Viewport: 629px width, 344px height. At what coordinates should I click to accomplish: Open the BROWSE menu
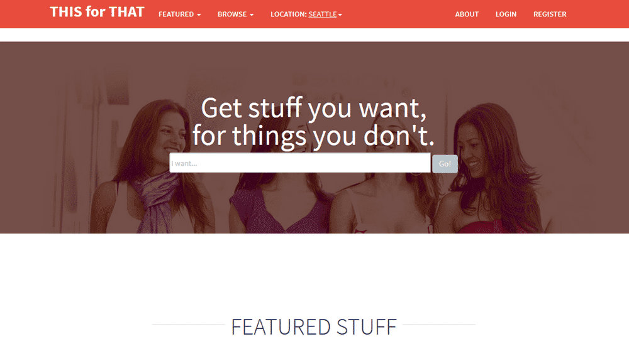point(235,14)
